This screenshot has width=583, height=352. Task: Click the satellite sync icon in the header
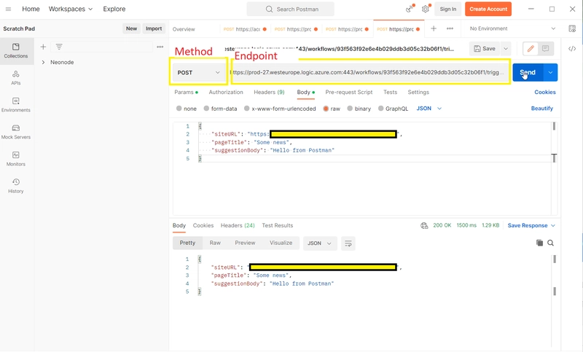pos(410,9)
